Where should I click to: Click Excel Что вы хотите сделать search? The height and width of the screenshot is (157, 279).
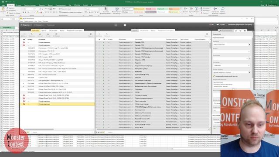point(99,5)
